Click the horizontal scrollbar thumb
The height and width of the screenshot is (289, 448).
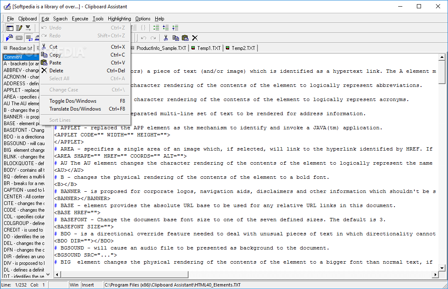pos(124,275)
